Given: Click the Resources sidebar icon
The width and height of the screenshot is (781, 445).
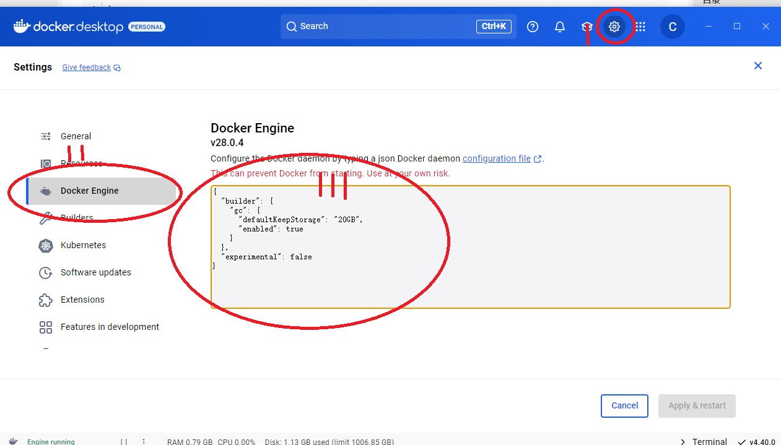Looking at the screenshot, I should pyautogui.click(x=46, y=164).
